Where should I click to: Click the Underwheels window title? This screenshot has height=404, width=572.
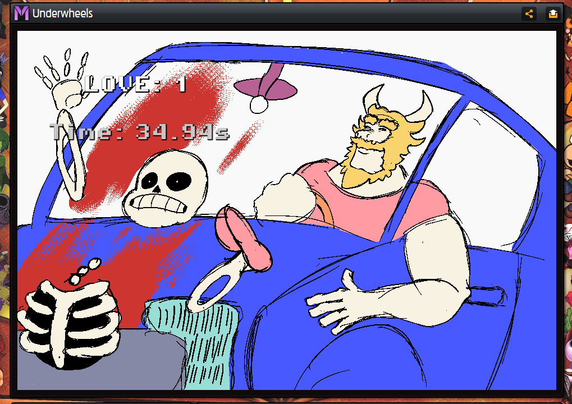[62, 13]
